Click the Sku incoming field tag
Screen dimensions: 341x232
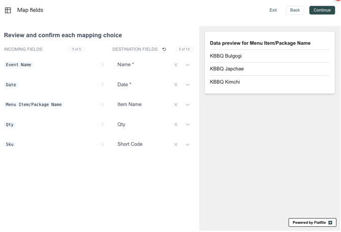(10, 144)
